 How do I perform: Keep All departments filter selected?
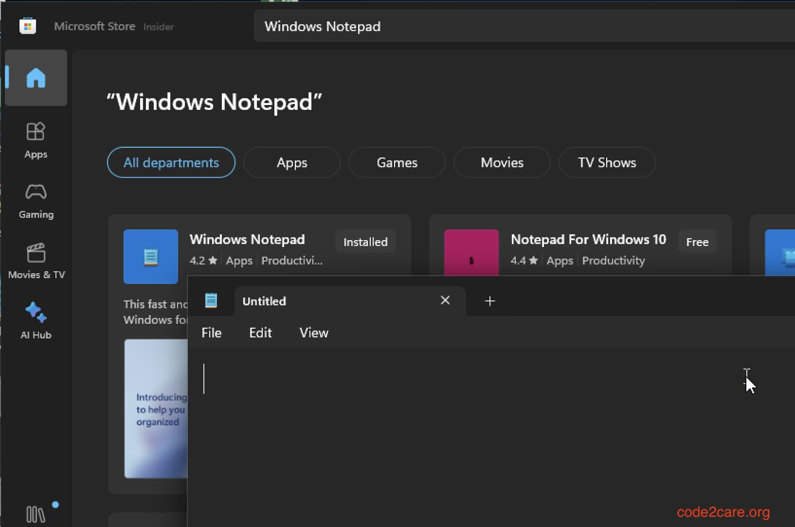point(171,162)
